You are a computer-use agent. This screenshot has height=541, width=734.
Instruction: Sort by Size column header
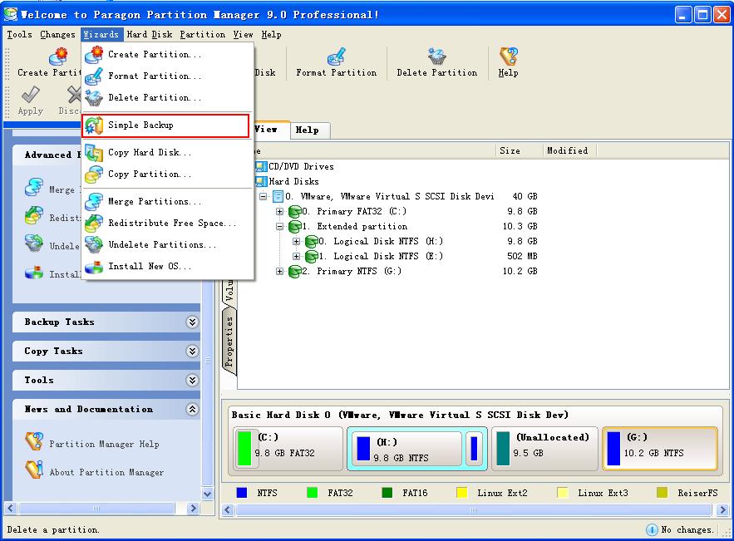pyautogui.click(x=520, y=150)
